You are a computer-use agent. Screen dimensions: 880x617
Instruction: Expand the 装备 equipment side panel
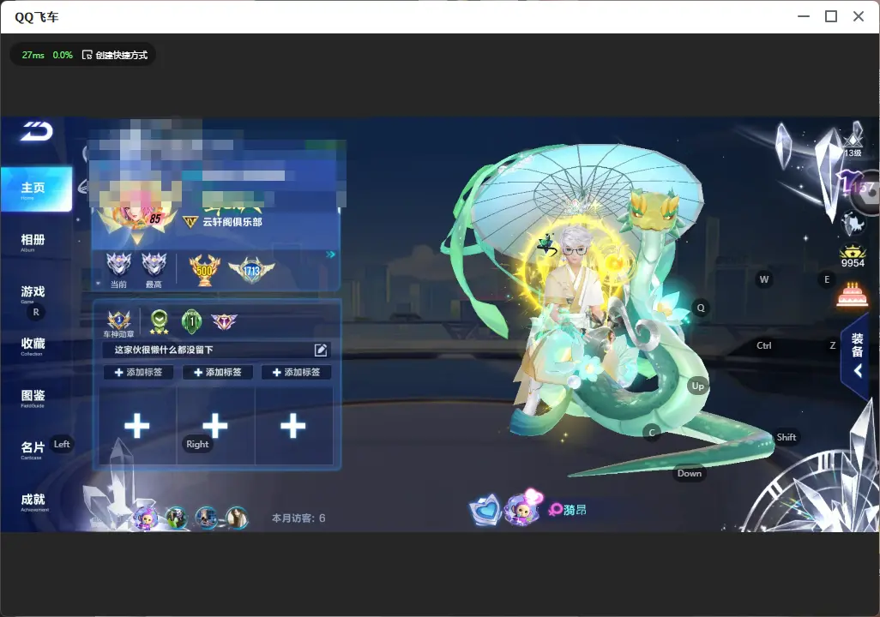click(857, 355)
